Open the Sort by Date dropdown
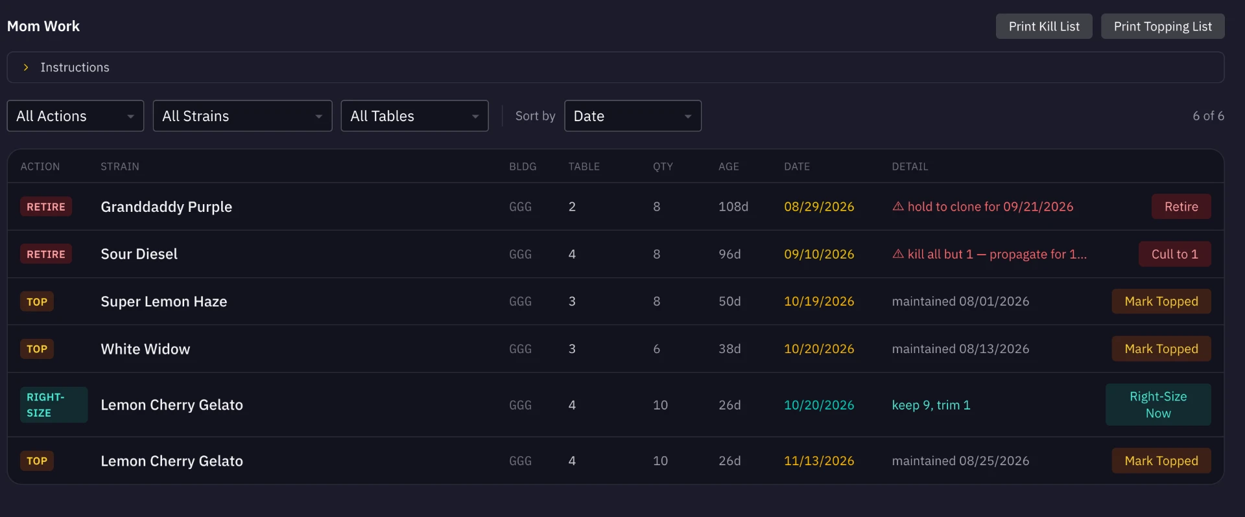This screenshot has height=517, width=1245. tap(633, 116)
